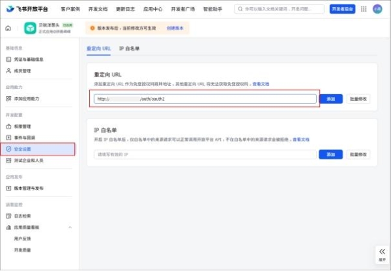Image resolution: width=391 pixels, height=271 pixels.
Task: Click the green cube app icon
Action: tap(30, 28)
